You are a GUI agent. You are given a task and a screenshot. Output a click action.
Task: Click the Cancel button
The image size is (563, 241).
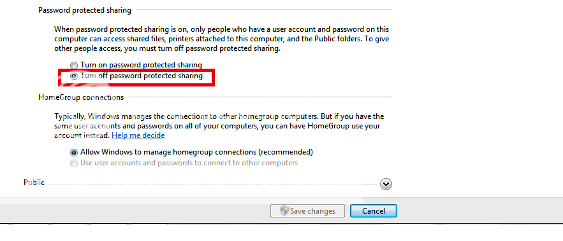[374, 211]
